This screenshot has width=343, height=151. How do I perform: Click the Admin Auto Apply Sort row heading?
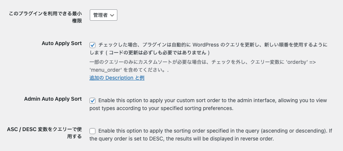click(x=53, y=99)
